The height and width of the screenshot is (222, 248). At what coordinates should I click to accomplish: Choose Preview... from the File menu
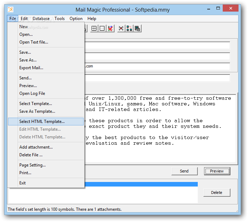point(46,86)
